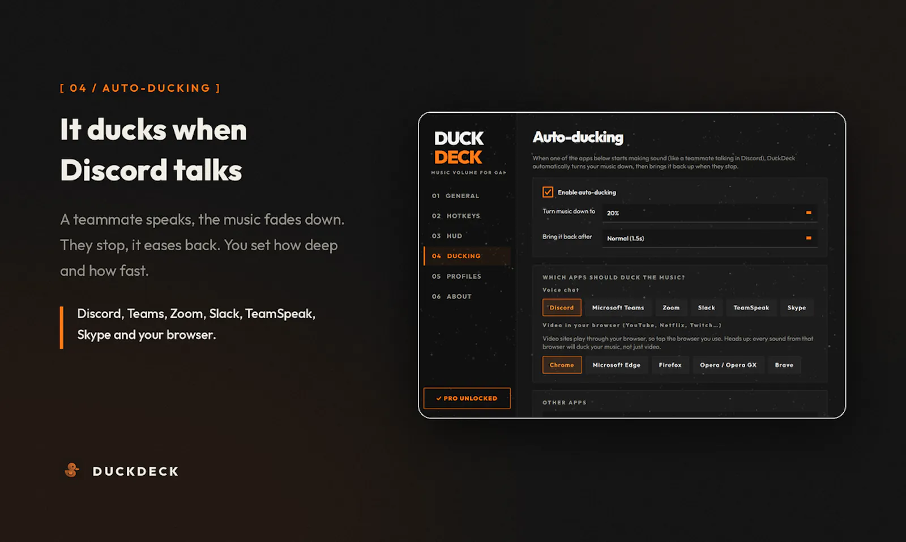Image resolution: width=906 pixels, height=542 pixels.
Task: Select the 04 Ducking section
Action: click(x=467, y=256)
